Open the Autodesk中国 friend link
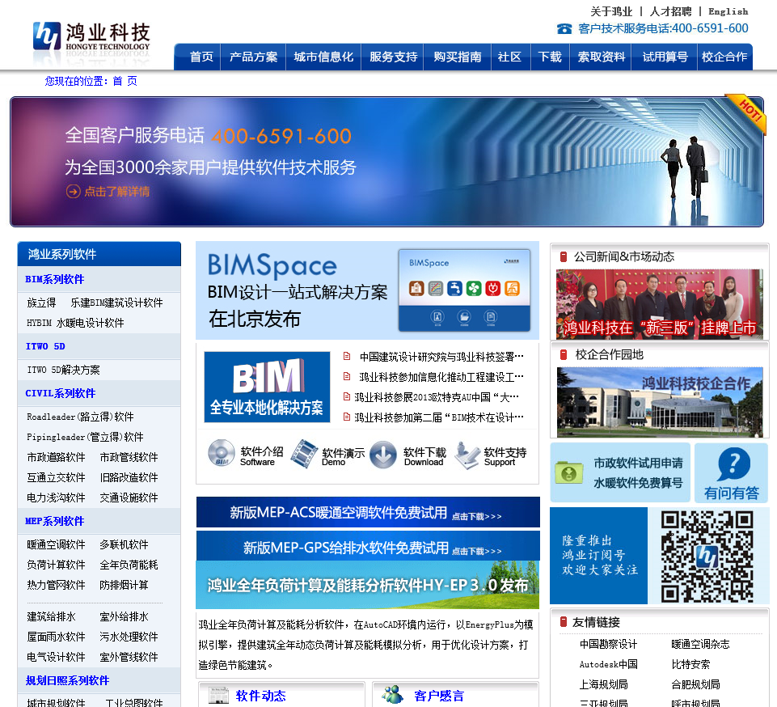This screenshot has width=777, height=707. 609,664
